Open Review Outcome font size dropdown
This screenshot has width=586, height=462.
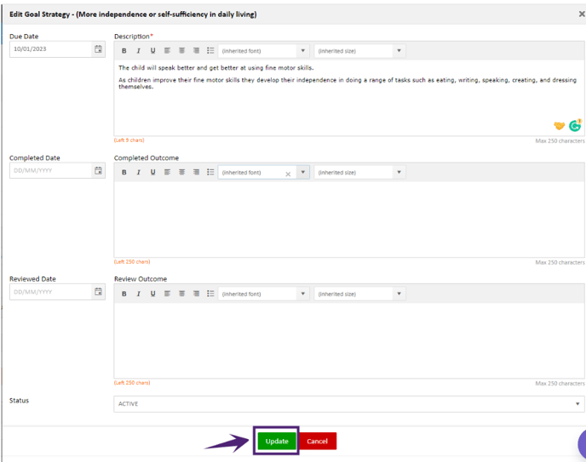coord(360,294)
